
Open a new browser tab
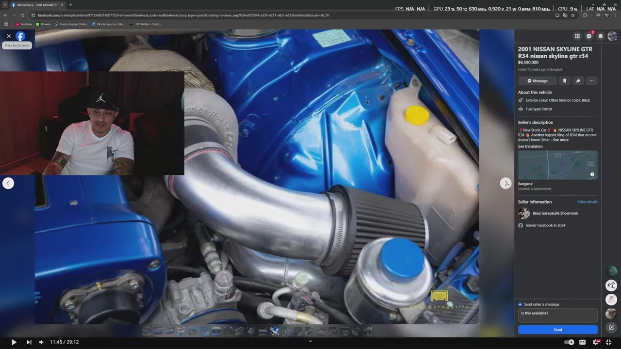click(x=70, y=5)
